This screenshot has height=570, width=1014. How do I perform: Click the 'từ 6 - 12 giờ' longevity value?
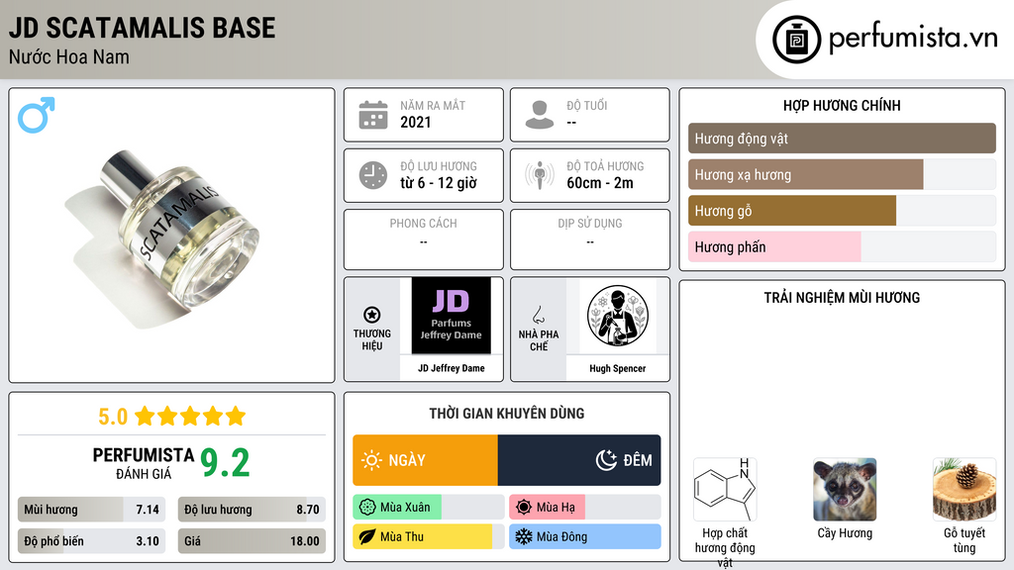click(x=439, y=183)
